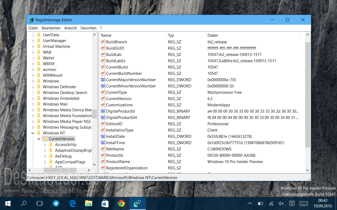This screenshot has width=337, height=210.
Task: Open the Action Center notification icon
Action: (292, 203)
